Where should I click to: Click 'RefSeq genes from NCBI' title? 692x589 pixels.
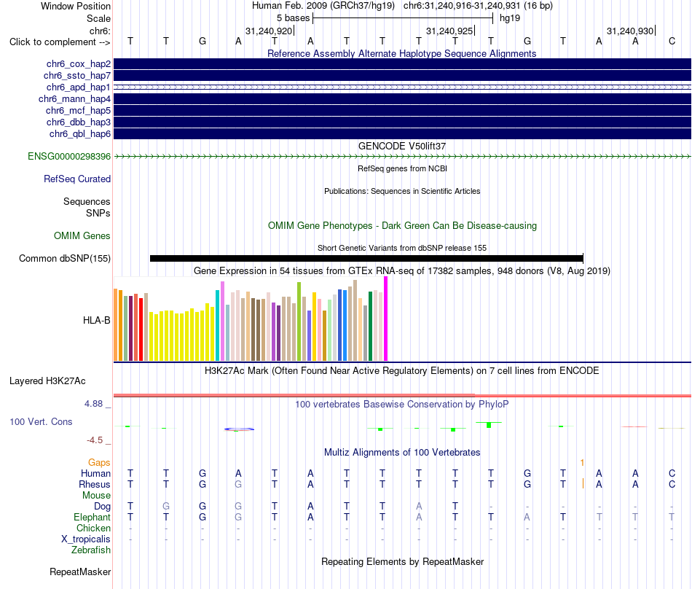point(402,168)
